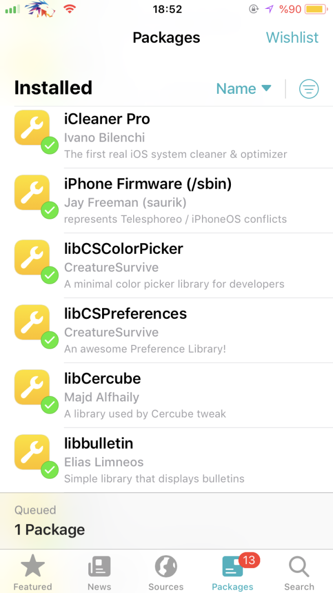Screen dimensions: 333x593
Task: Open the filter options circle icon
Action: pyautogui.click(x=309, y=89)
